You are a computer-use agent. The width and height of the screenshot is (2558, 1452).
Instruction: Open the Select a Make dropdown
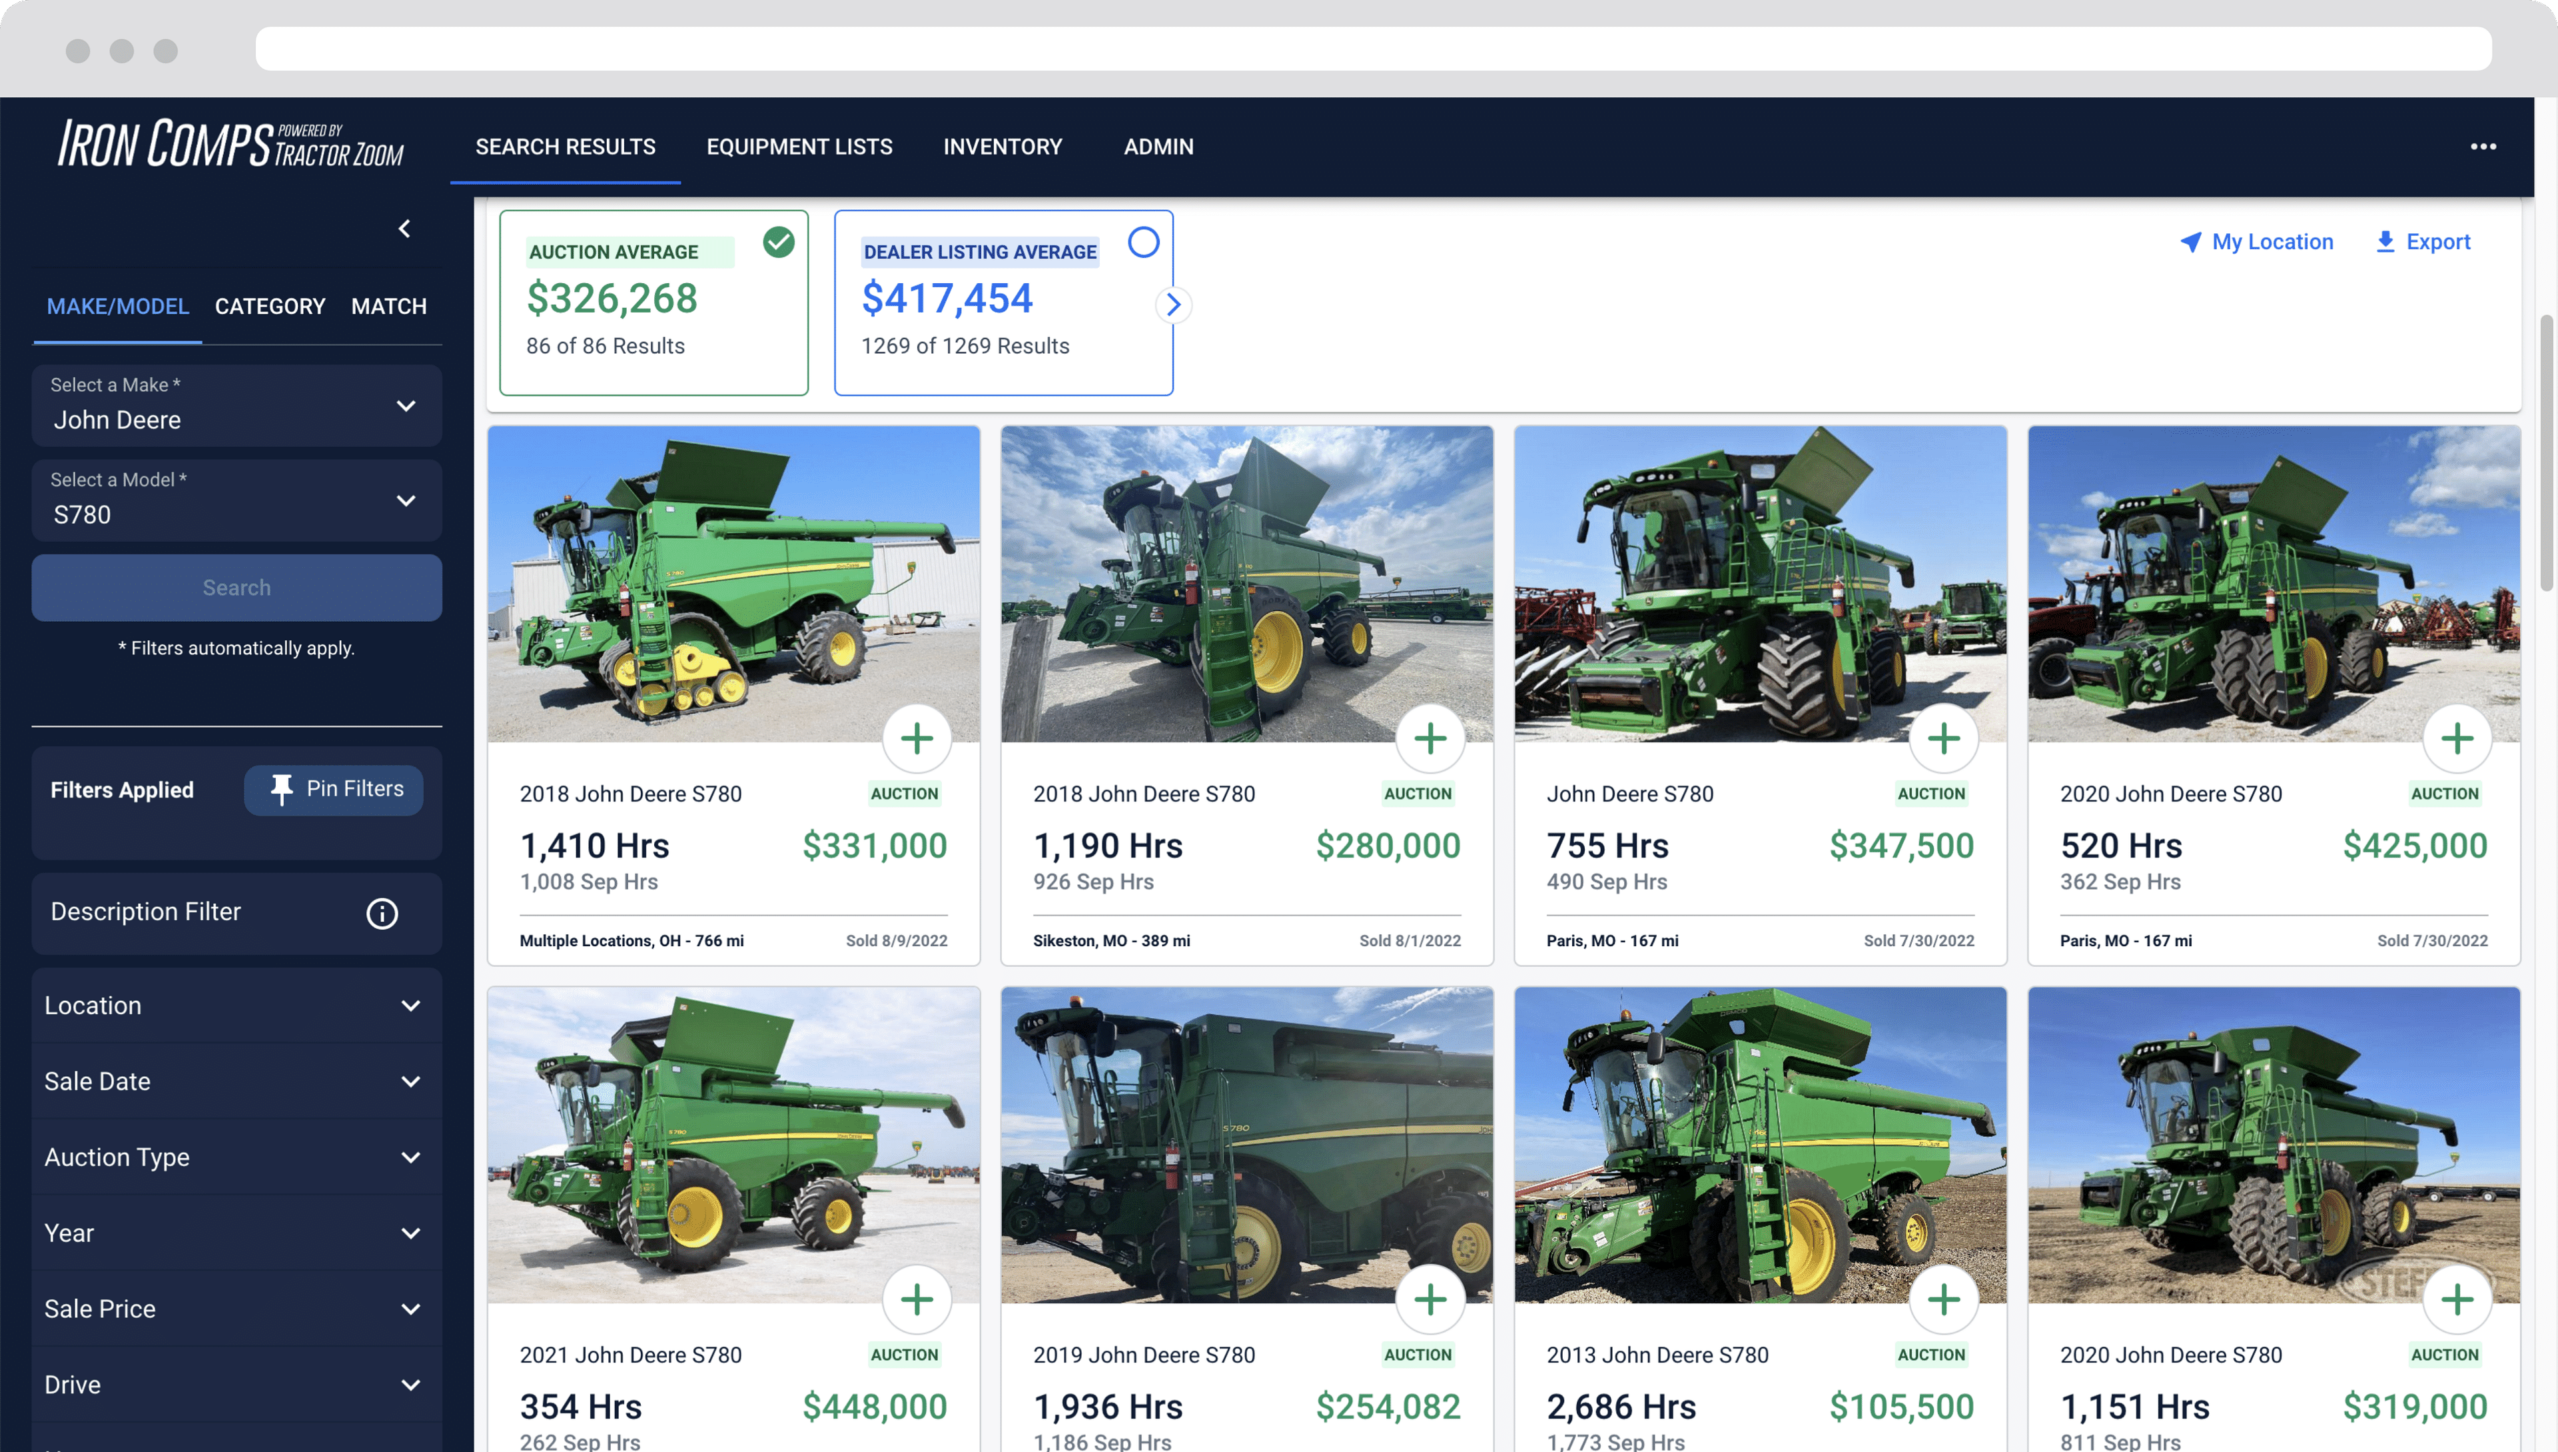[x=236, y=405]
